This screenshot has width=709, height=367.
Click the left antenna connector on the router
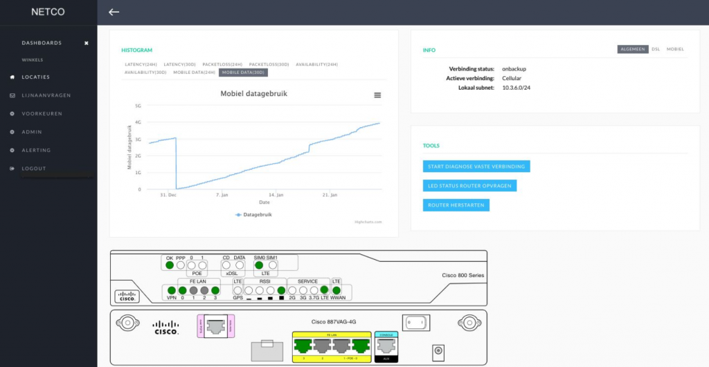[127, 323]
